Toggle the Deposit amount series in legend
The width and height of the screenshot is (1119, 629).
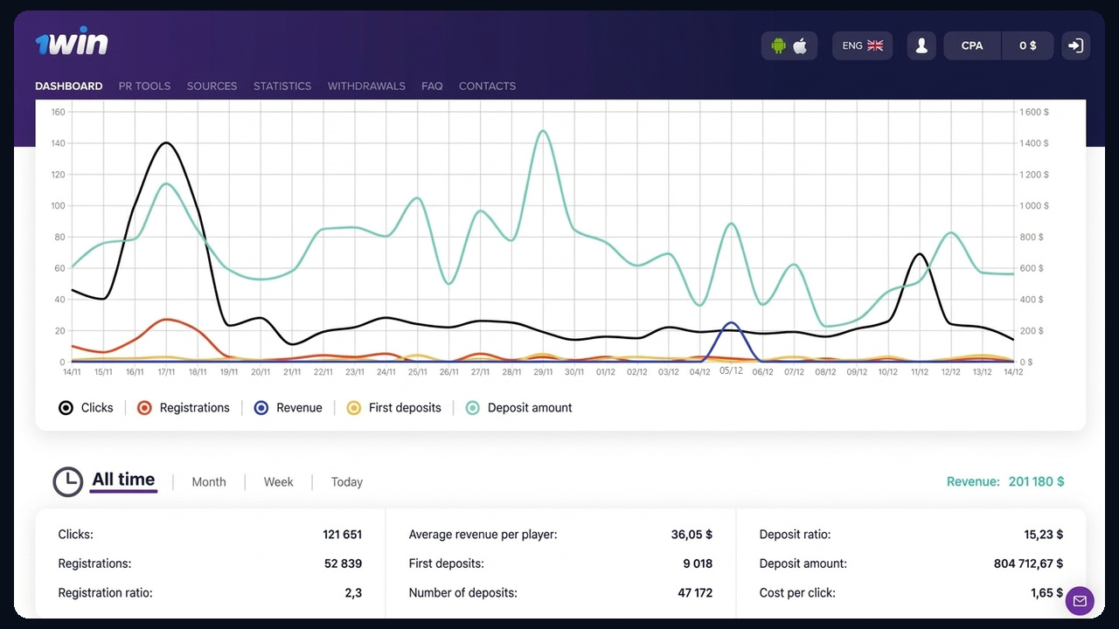(x=518, y=408)
